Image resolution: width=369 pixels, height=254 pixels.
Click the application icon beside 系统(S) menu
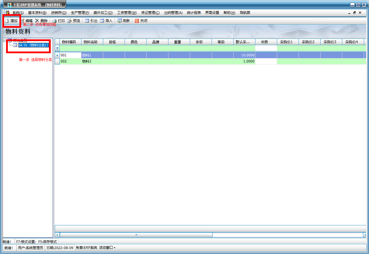8,12
